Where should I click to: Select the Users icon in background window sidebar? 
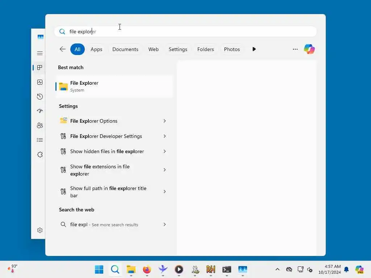coord(40,125)
